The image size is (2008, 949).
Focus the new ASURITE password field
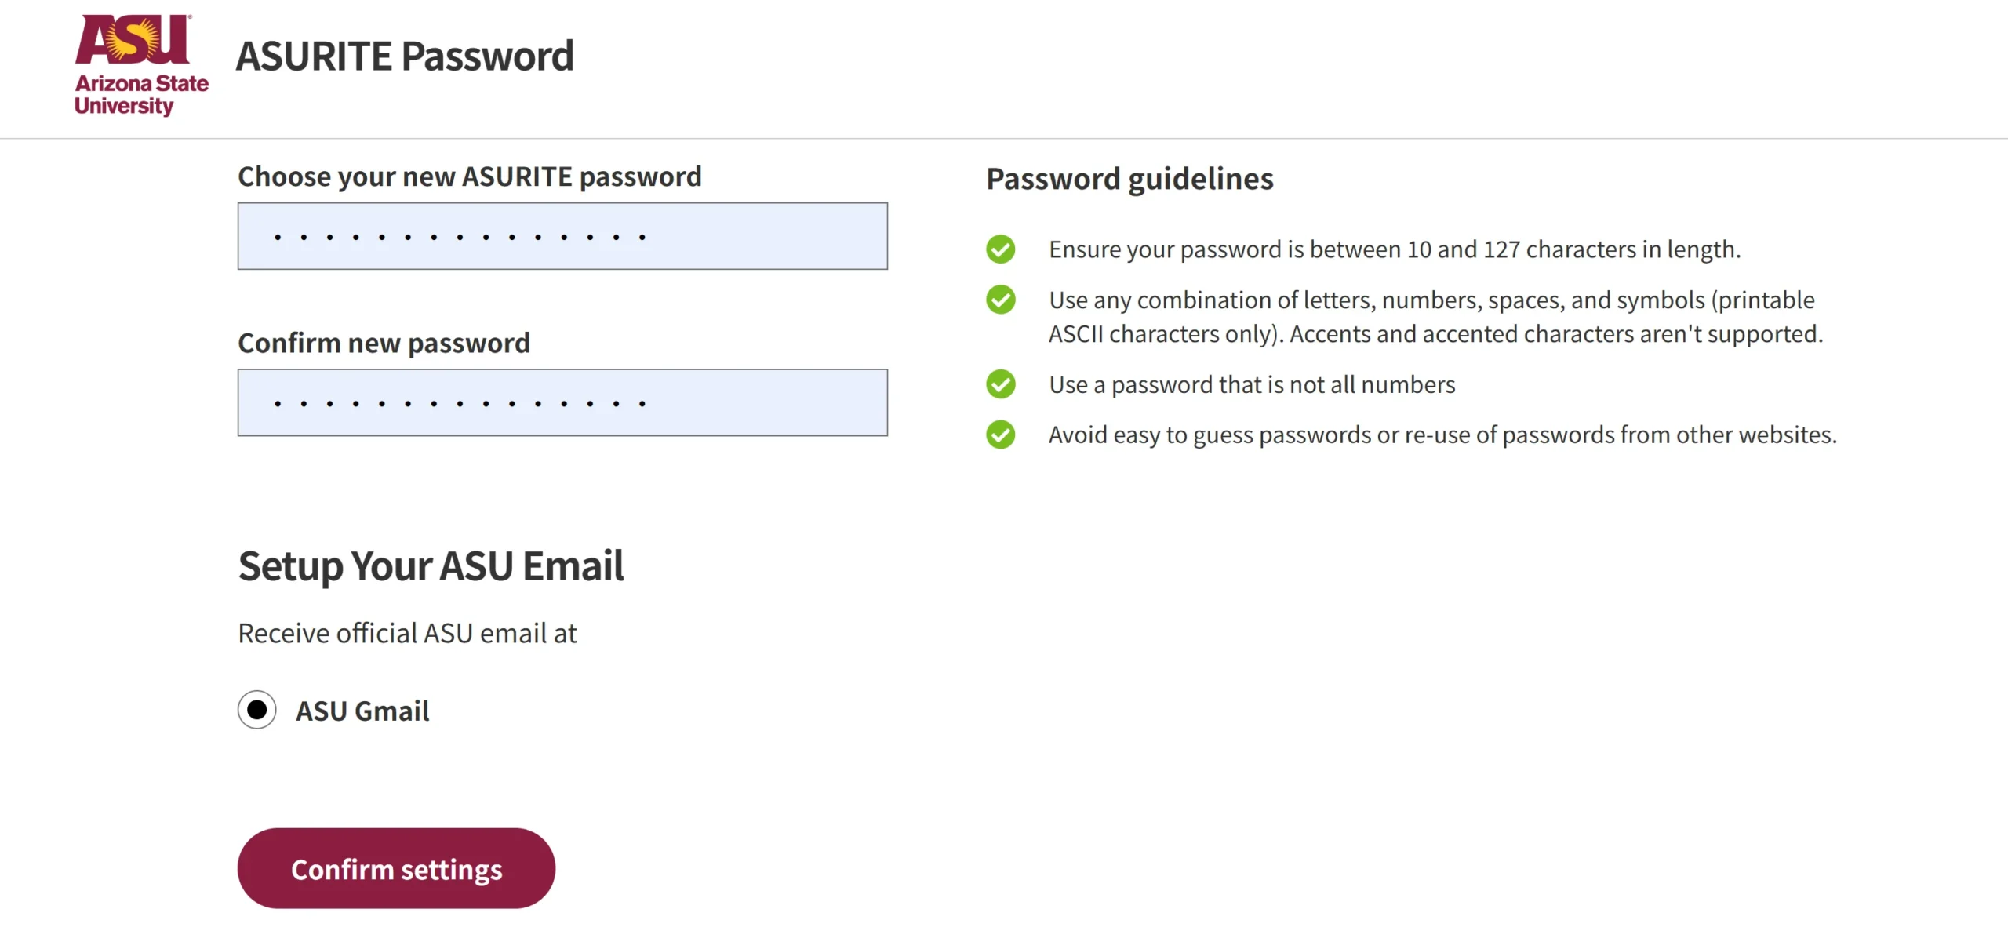[x=562, y=236]
